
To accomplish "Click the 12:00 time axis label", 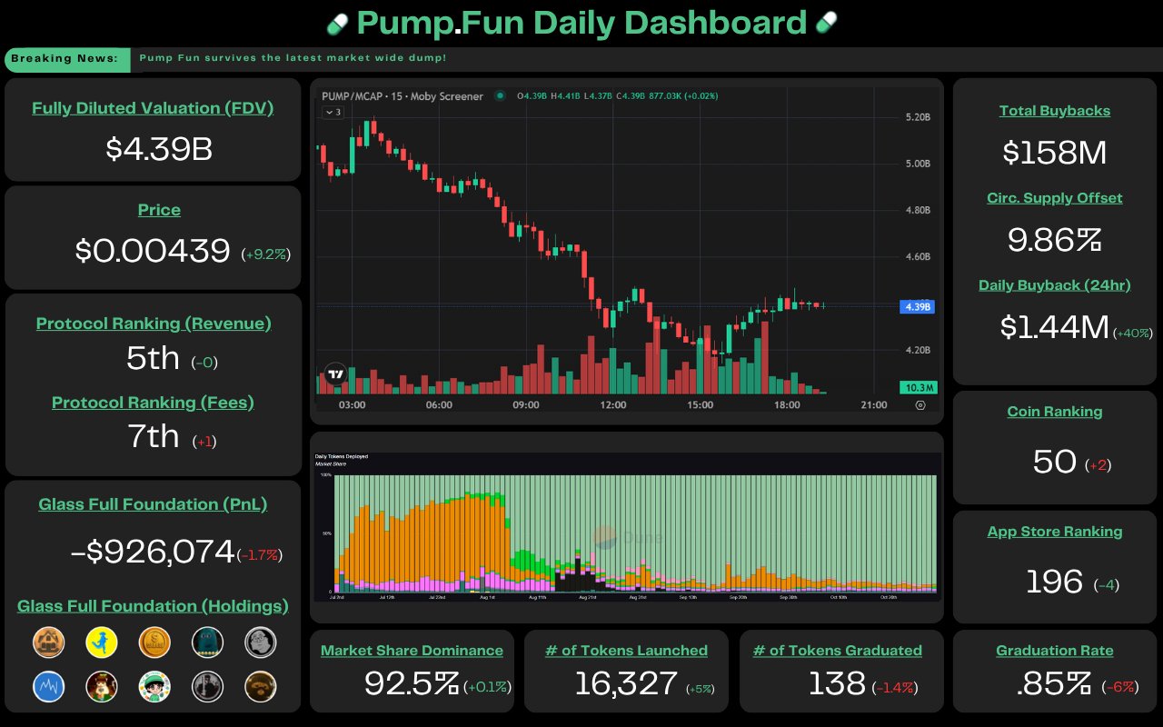I will (x=613, y=405).
